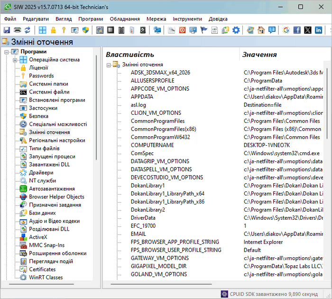The image size is (332, 299).
Task: Select Ліцензії in the tree
Action: tap(38, 68)
